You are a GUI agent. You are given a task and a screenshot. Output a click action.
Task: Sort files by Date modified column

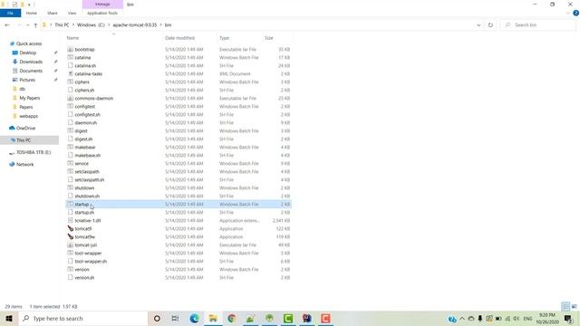click(179, 38)
